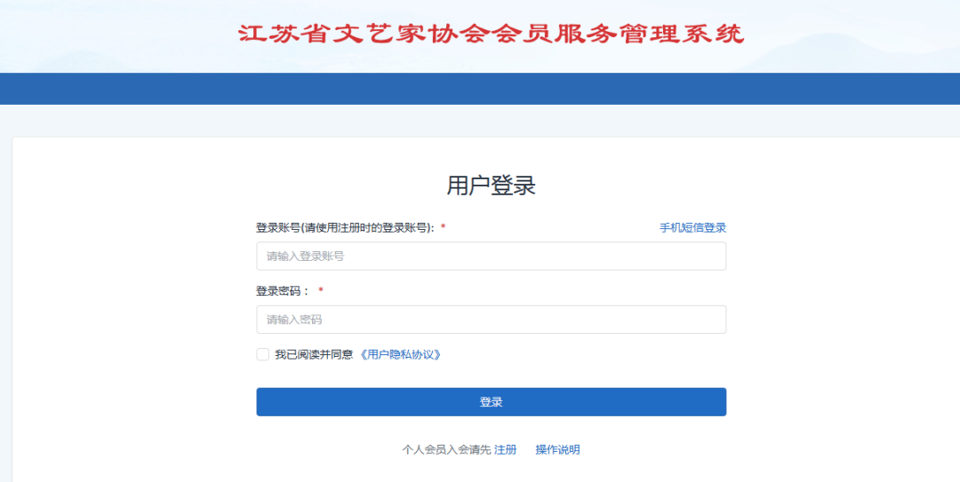Click the 登录密码 field label
Screen dimensions: 960x482
click(283, 291)
